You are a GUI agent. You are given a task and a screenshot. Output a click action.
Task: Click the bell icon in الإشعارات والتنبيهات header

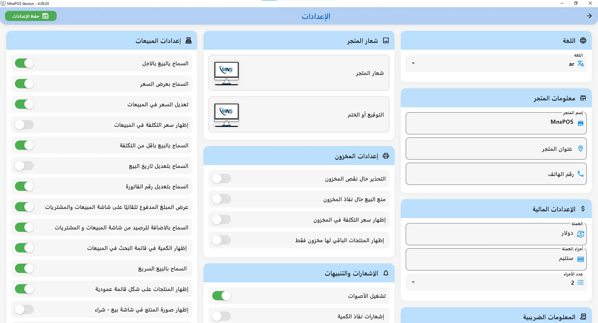(x=386, y=273)
